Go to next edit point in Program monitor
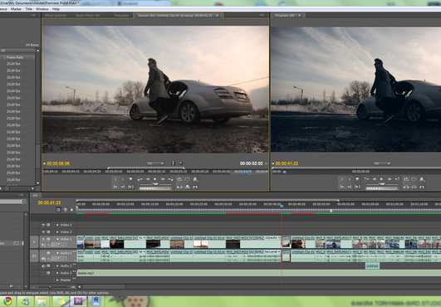Screen dimensions: 441x307 [x=398, y=179]
